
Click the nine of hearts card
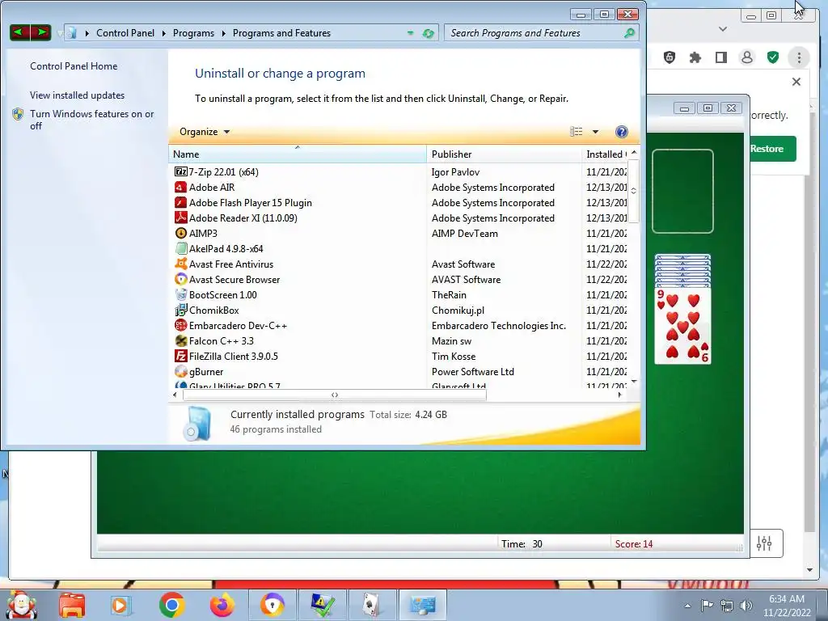point(682,326)
